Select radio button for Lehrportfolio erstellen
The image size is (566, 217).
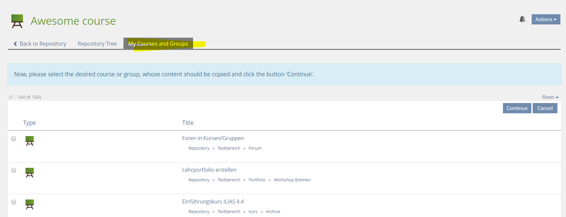coord(14,170)
